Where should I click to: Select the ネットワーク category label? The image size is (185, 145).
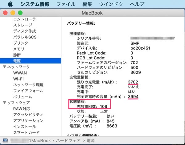tap(18, 67)
